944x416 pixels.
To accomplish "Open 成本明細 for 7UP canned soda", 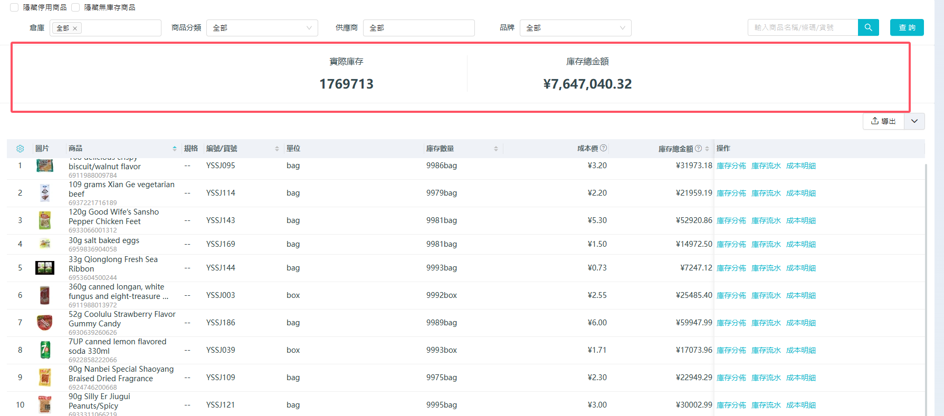I will click(800, 350).
